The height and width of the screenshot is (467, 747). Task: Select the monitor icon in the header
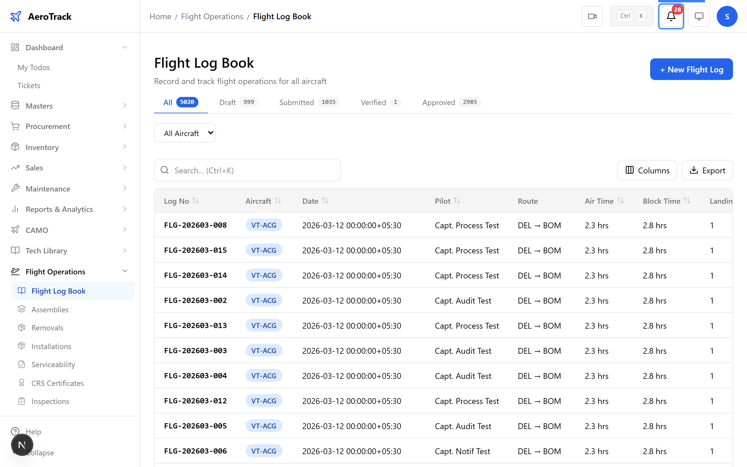click(x=699, y=16)
